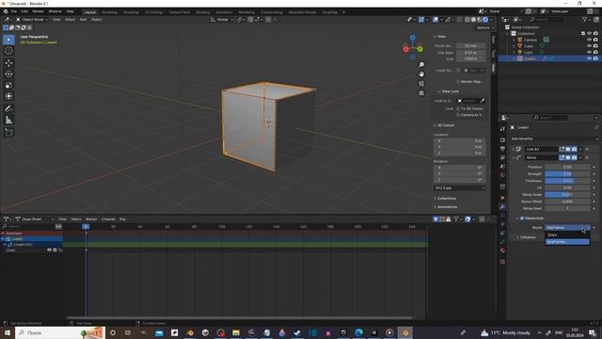The image size is (602, 339).
Task: Switch to the Layout workspace tab
Action: point(90,12)
